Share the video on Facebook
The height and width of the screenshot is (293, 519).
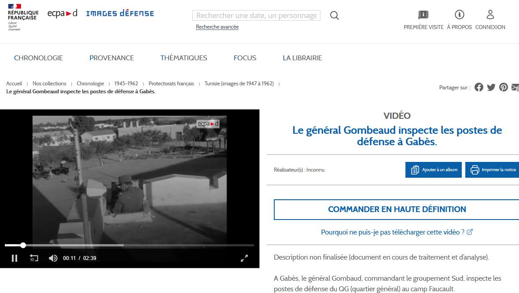(479, 87)
